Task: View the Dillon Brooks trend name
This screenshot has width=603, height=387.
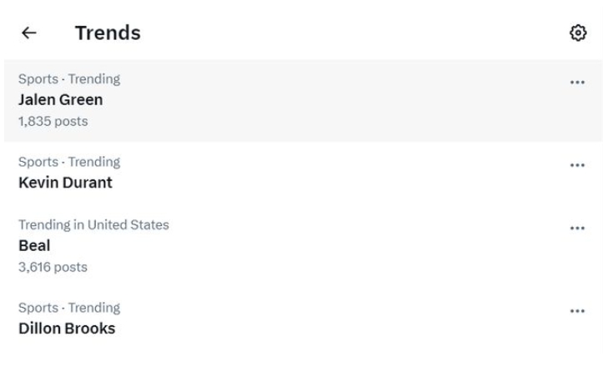Action: pos(67,329)
